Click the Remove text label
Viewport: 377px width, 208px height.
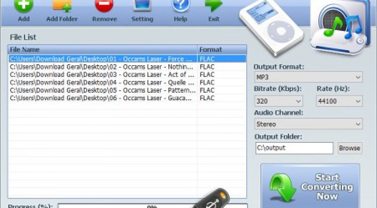[105, 19]
